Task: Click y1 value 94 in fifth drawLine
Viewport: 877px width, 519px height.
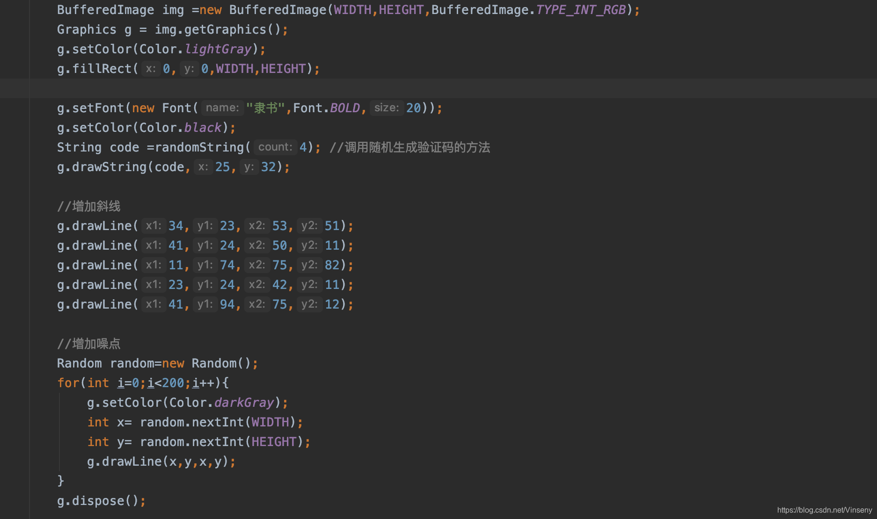Action: click(x=227, y=304)
